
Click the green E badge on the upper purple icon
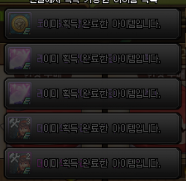pyautogui.click(x=27, y=66)
